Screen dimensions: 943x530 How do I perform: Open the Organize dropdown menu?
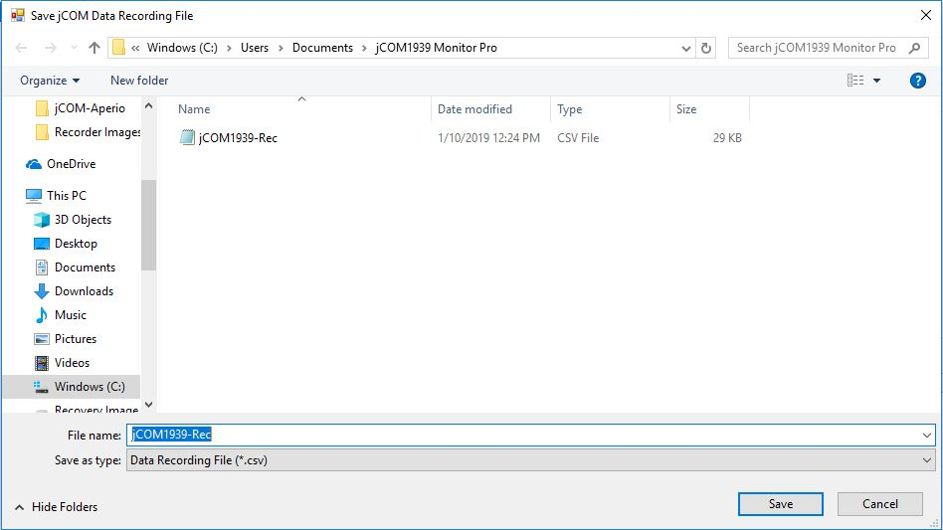tap(49, 81)
